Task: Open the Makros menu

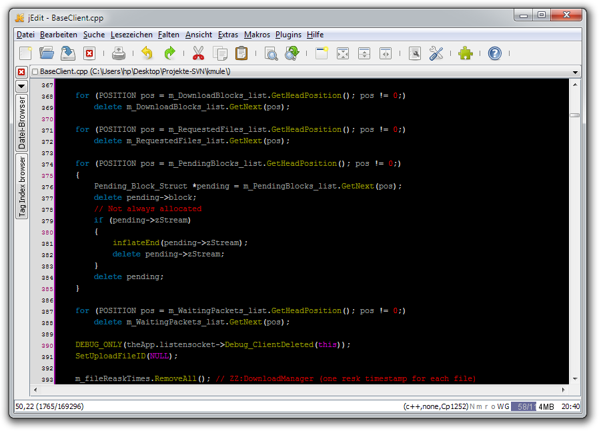Action: 257,35
